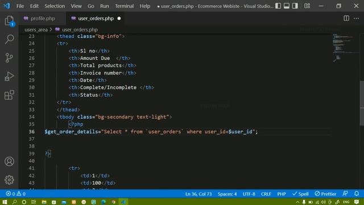Click the editor vertical scrollbar
This screenshot has width=364, height=205.
[362, 103]
